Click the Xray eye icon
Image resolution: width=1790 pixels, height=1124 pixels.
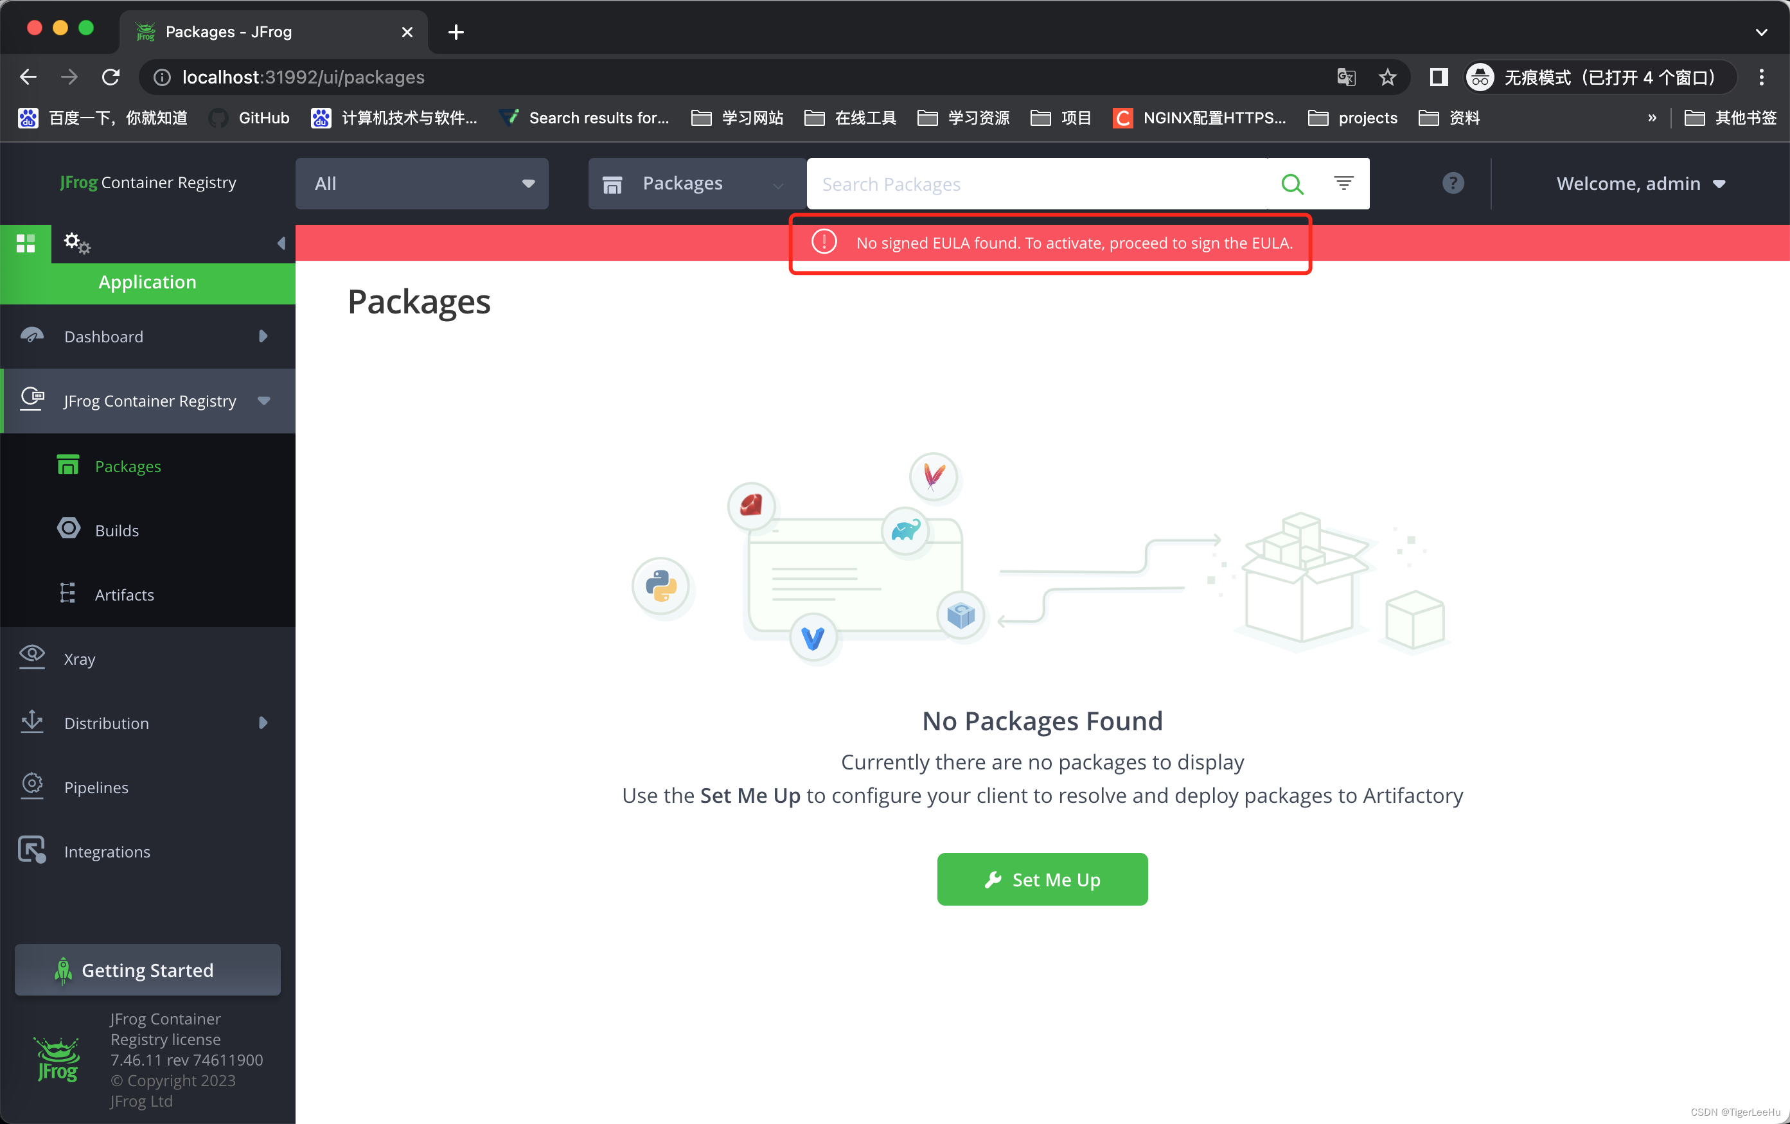click(x=32, y=656)
